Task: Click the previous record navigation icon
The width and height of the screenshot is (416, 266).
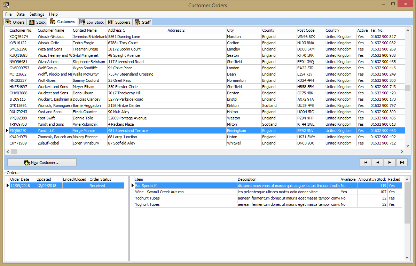Action: pyautogui.click(x=377, y=162)
